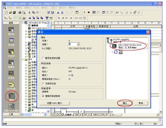Click the Line down ladder icon
Viewport: 166px width, 128px height.
pos(59,18)
